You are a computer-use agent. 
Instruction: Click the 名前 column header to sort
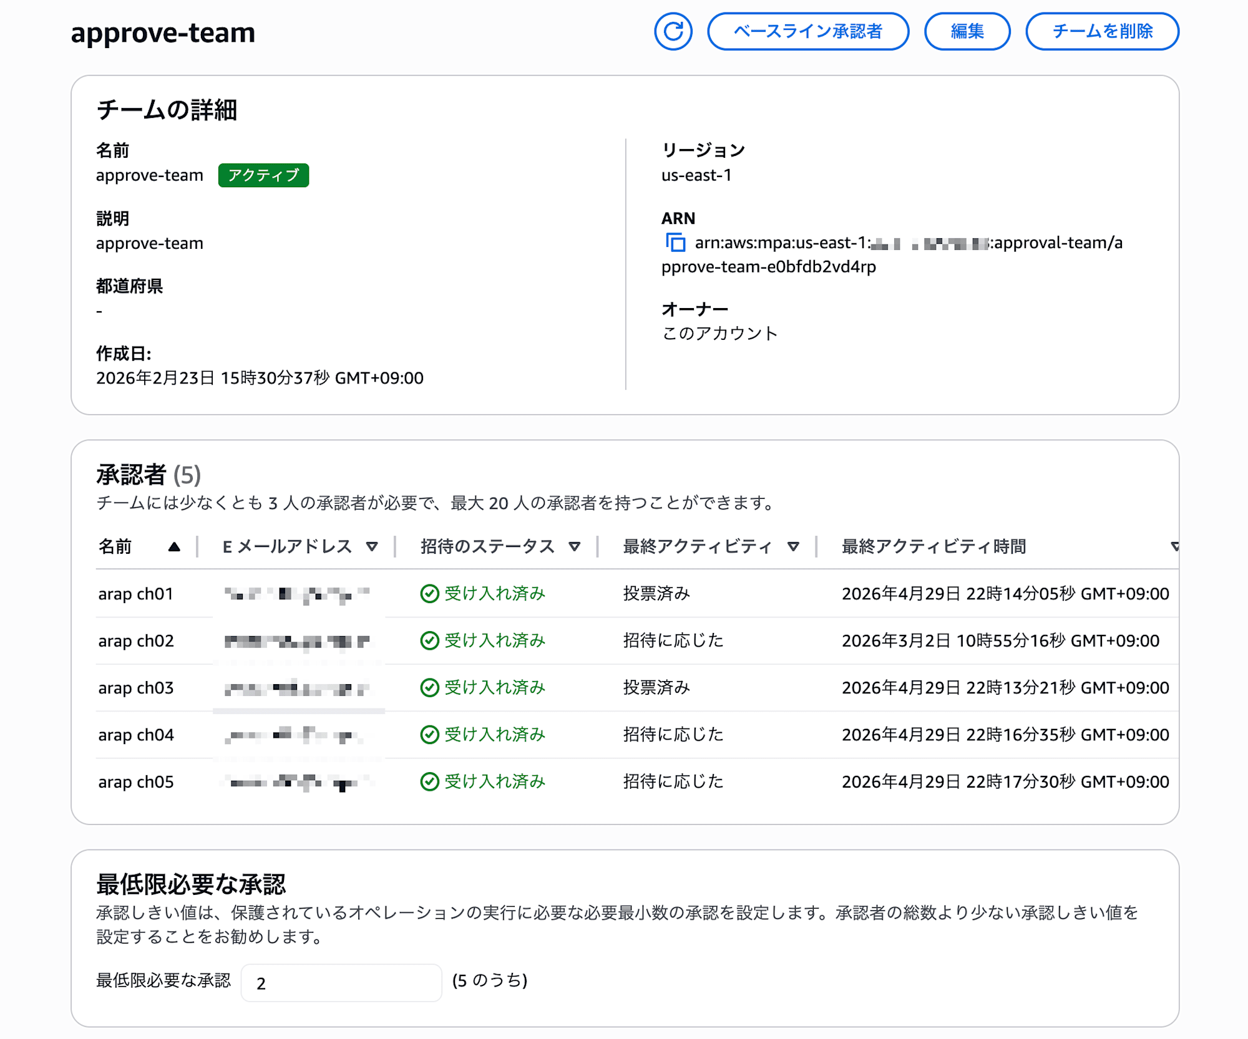click(115, 546)
